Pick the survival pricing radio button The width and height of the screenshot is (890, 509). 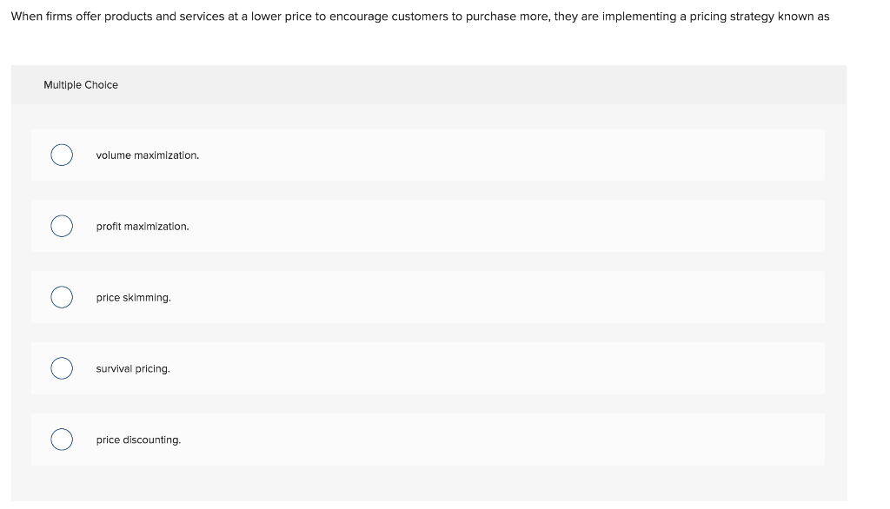62,368
